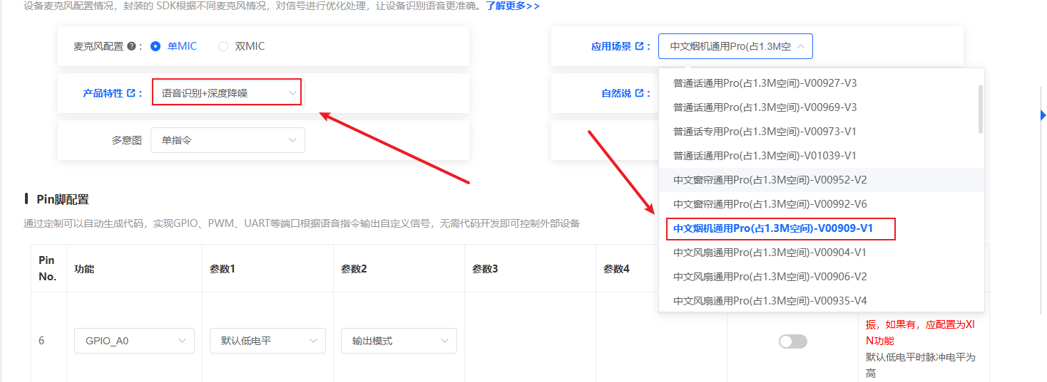Select the 双MIC radio button
Viewport: 1047px width, 382px height.
pos(223,46)
